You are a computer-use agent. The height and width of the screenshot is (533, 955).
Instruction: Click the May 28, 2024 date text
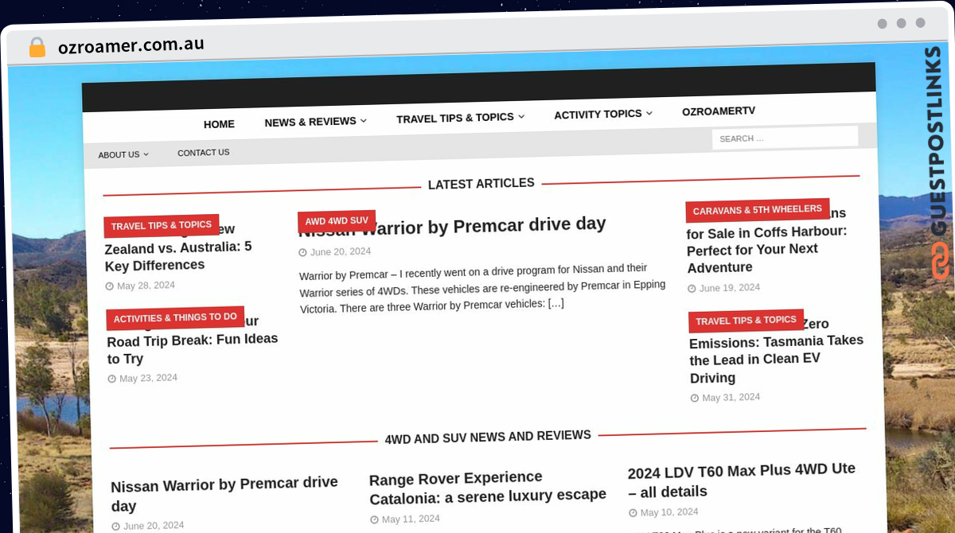pyautogui.click(x=146, y=286)
